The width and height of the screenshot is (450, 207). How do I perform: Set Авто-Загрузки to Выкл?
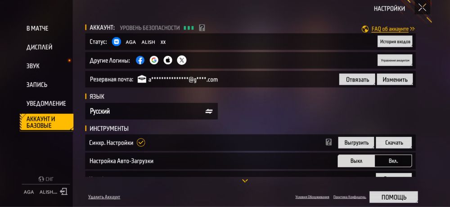click(356, 161)
